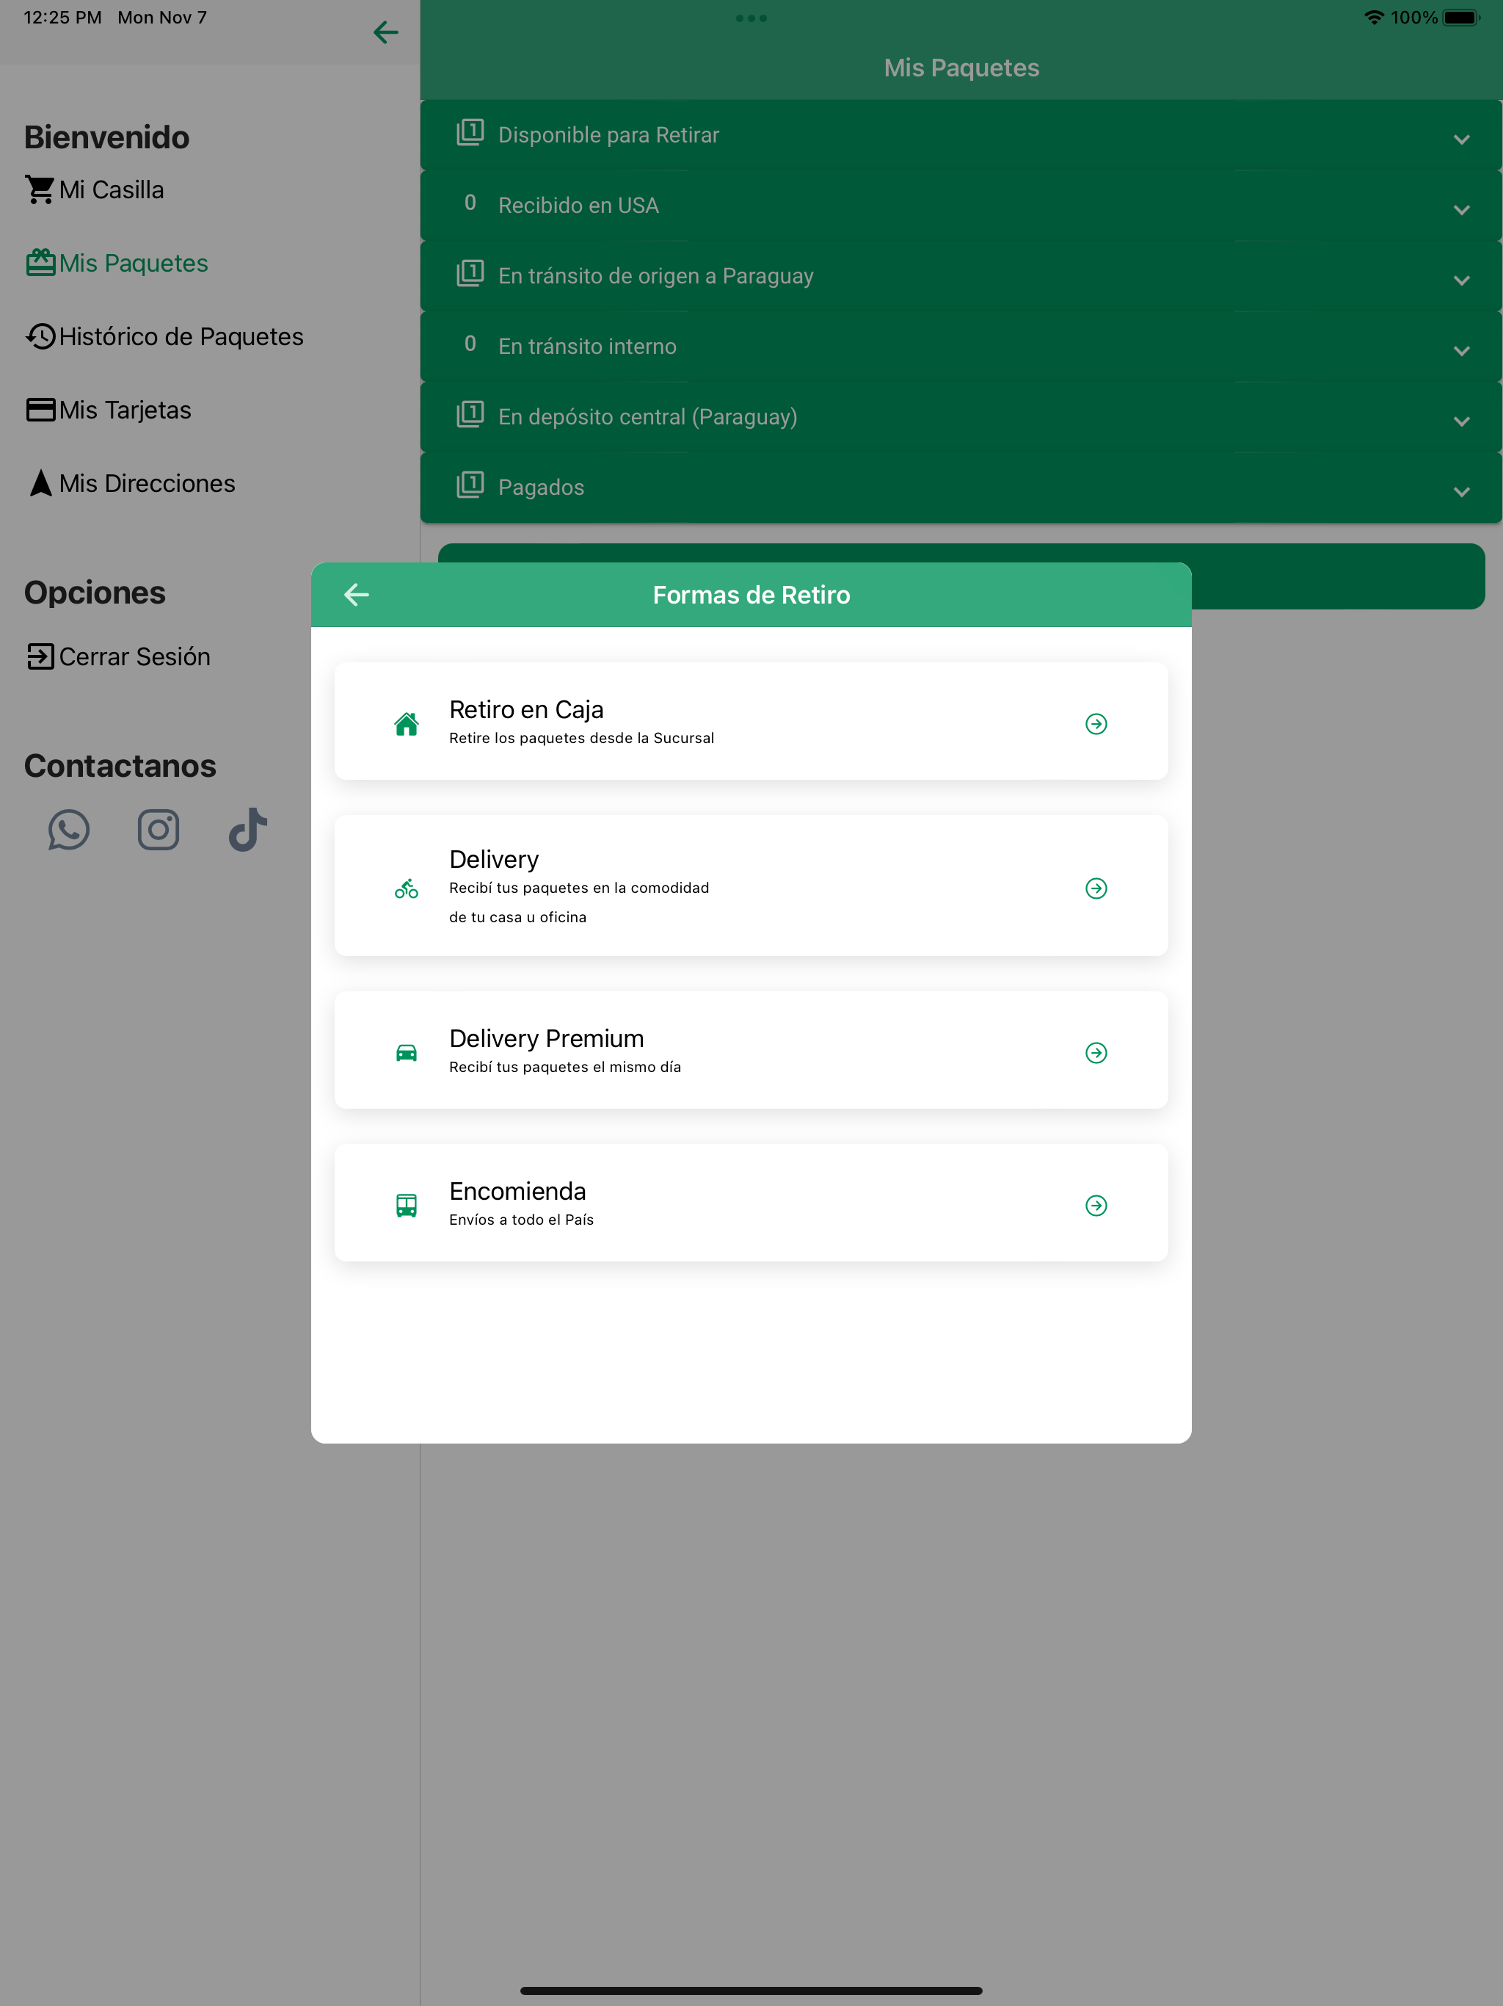This screenshot has width=1503, height=2006.
Task: Tap the house icon for Retiro en Caja
Action: 406,724
